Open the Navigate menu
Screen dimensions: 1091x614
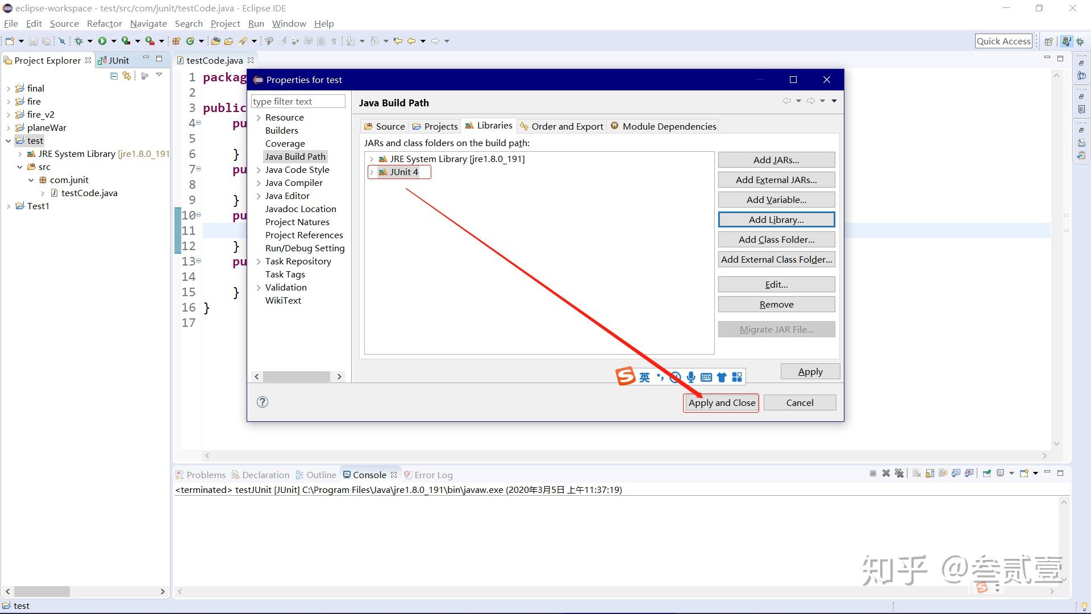148,23
